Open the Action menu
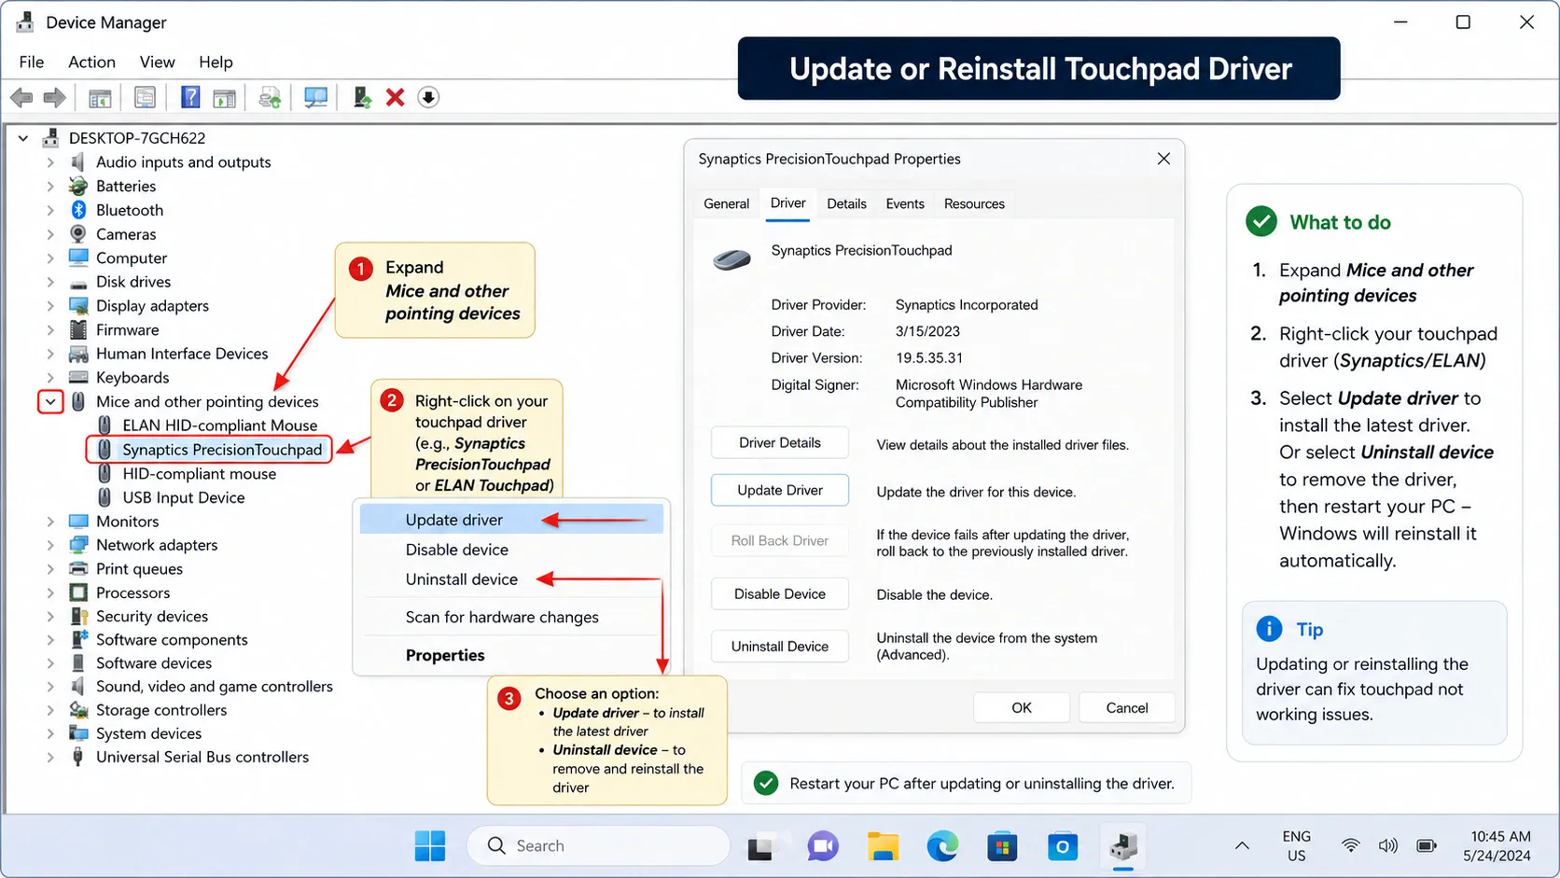Image resolution: width=1560 pixels, height=878 pixels. (x=91, y=62)
